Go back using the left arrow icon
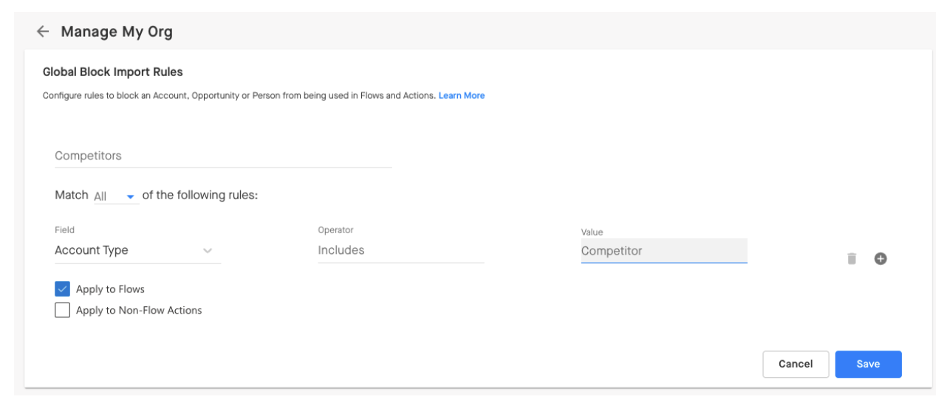 coord(43,32)
